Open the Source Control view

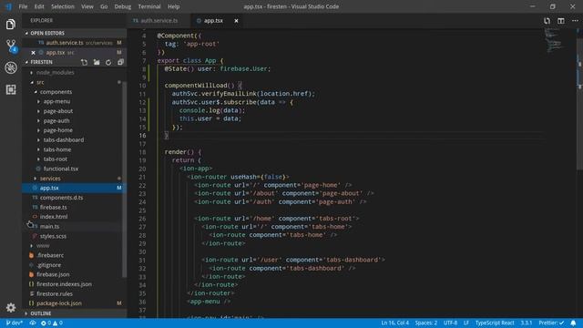tap(11, 46)
